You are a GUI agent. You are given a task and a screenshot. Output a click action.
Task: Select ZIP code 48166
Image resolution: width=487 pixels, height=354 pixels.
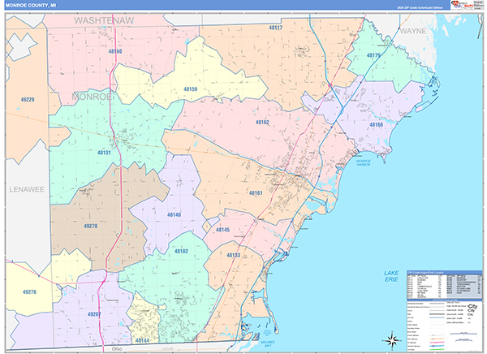(376, 124)
